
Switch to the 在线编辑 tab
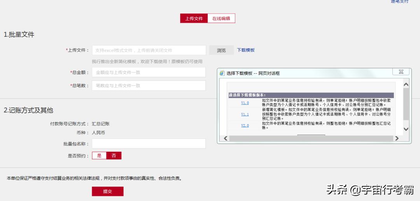click(x=221, y=19)
